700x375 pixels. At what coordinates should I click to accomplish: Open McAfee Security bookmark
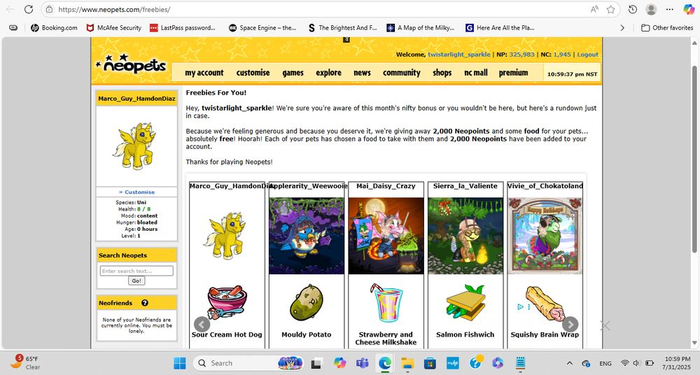click(114, 28)
